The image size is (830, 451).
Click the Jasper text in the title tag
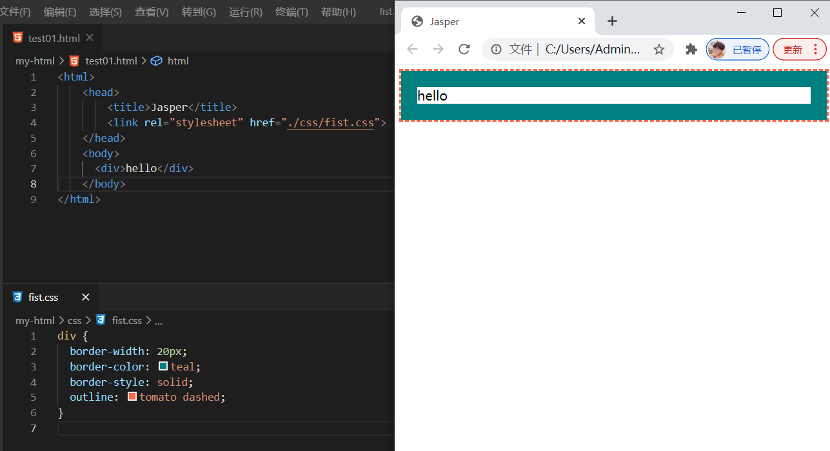tap(169, 107)
